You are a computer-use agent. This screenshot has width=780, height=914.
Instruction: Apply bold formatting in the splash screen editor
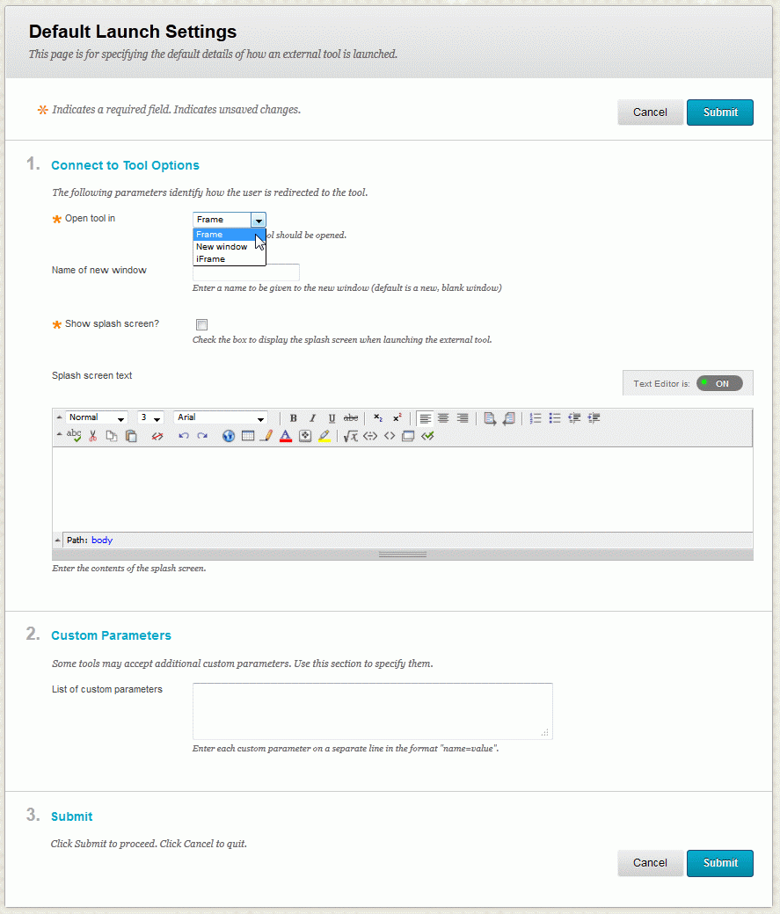(294, 417)
